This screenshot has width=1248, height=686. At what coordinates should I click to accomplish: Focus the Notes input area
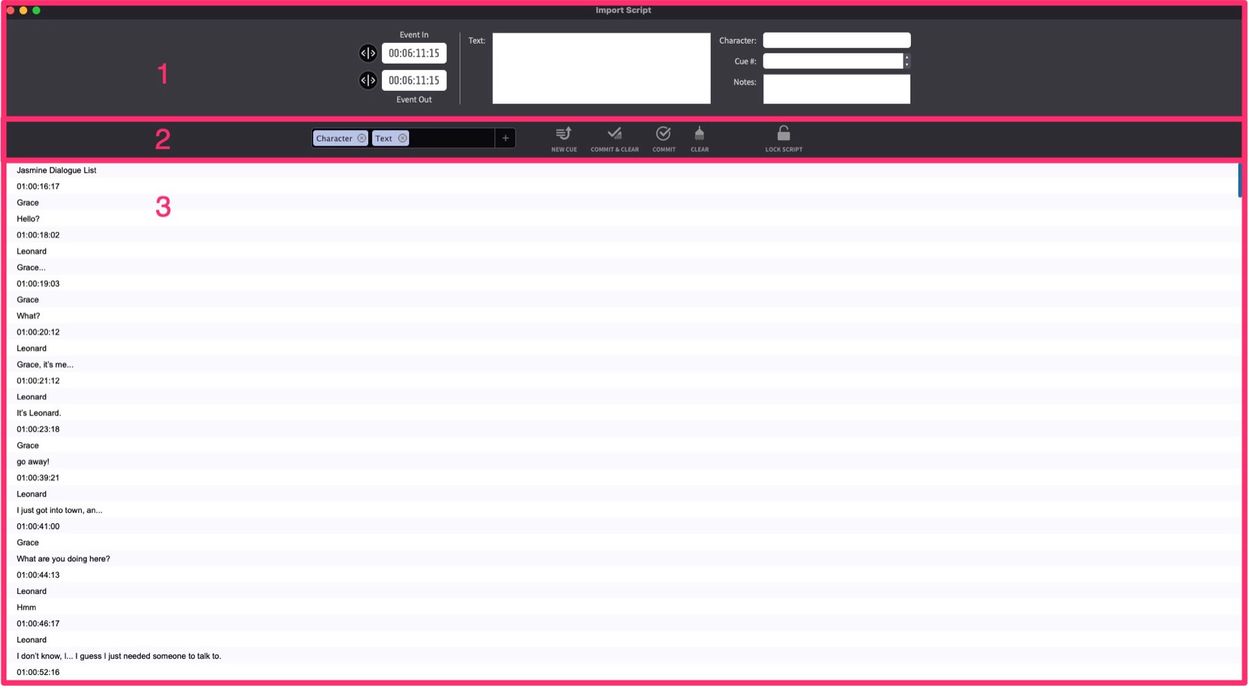pyautogui.click(x=837, y=89)
